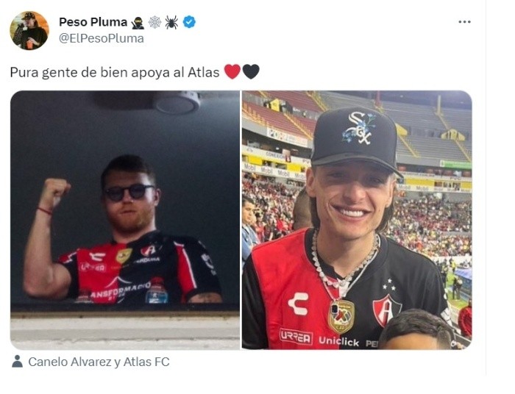This screenshot has height=394, width=515.
Task: Click the ninja emoji beside the name
Action: tap(138, 23)
